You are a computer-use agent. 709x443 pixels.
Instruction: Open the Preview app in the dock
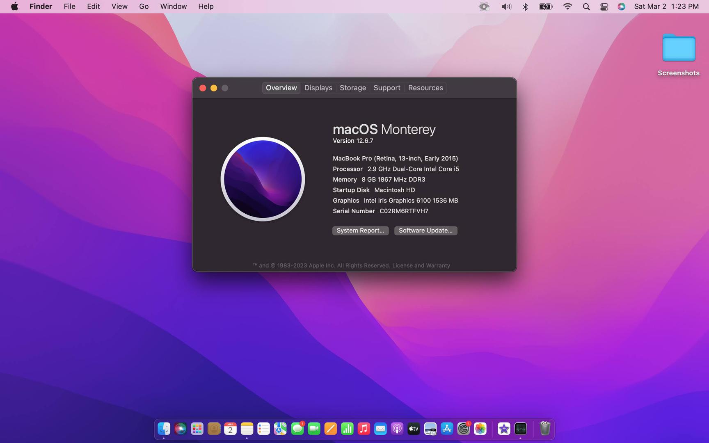click(430, 429)
